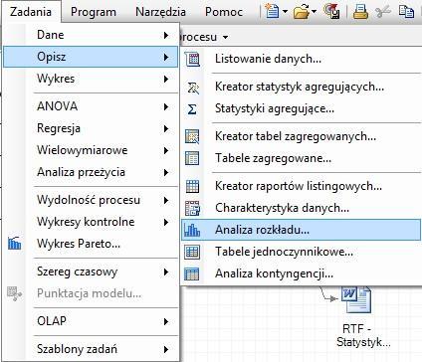
Task: Open the Pomoc menu
Action: click(x=224, y=12)
